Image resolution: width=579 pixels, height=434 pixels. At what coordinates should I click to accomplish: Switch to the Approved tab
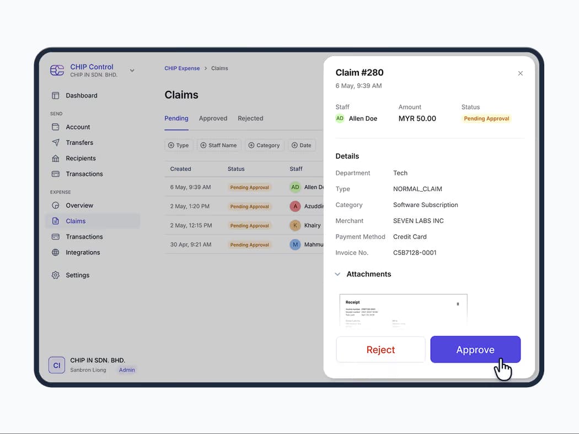(x=213, y=118)
